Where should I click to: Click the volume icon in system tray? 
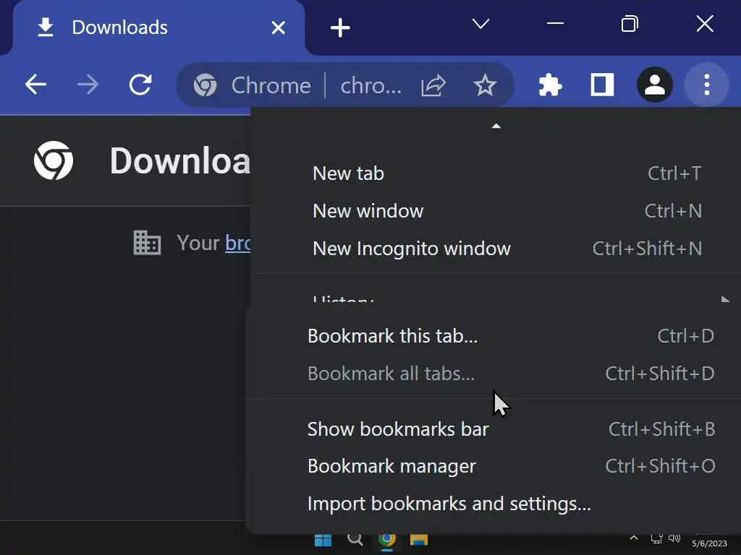[674, 538]
